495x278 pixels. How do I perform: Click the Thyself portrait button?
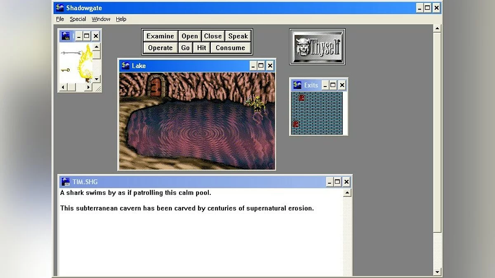tap(317, 47)
